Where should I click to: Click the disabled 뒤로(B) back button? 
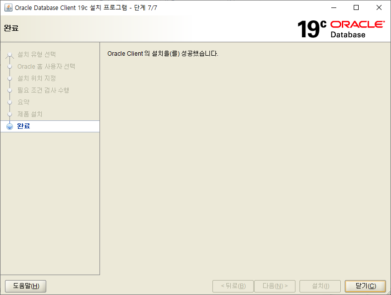tap(233, 286)
